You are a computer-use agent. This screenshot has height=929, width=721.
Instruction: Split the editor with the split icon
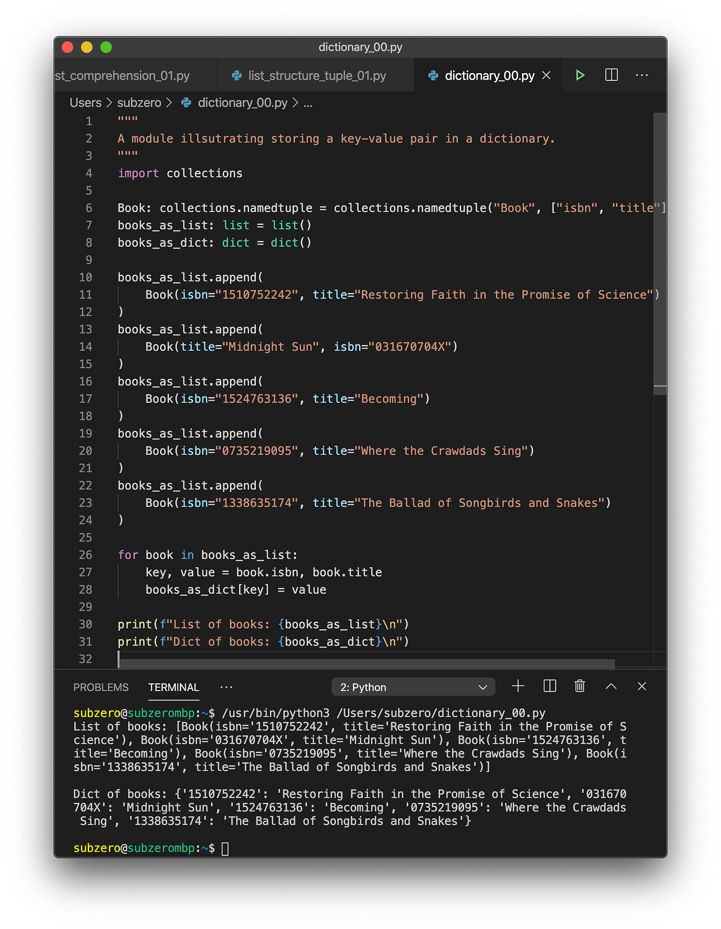pos(611,75)
